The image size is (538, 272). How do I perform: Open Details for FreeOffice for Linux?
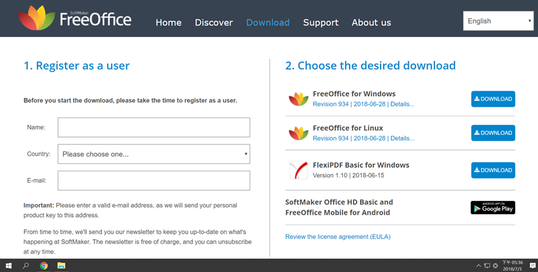pos(402,138)
